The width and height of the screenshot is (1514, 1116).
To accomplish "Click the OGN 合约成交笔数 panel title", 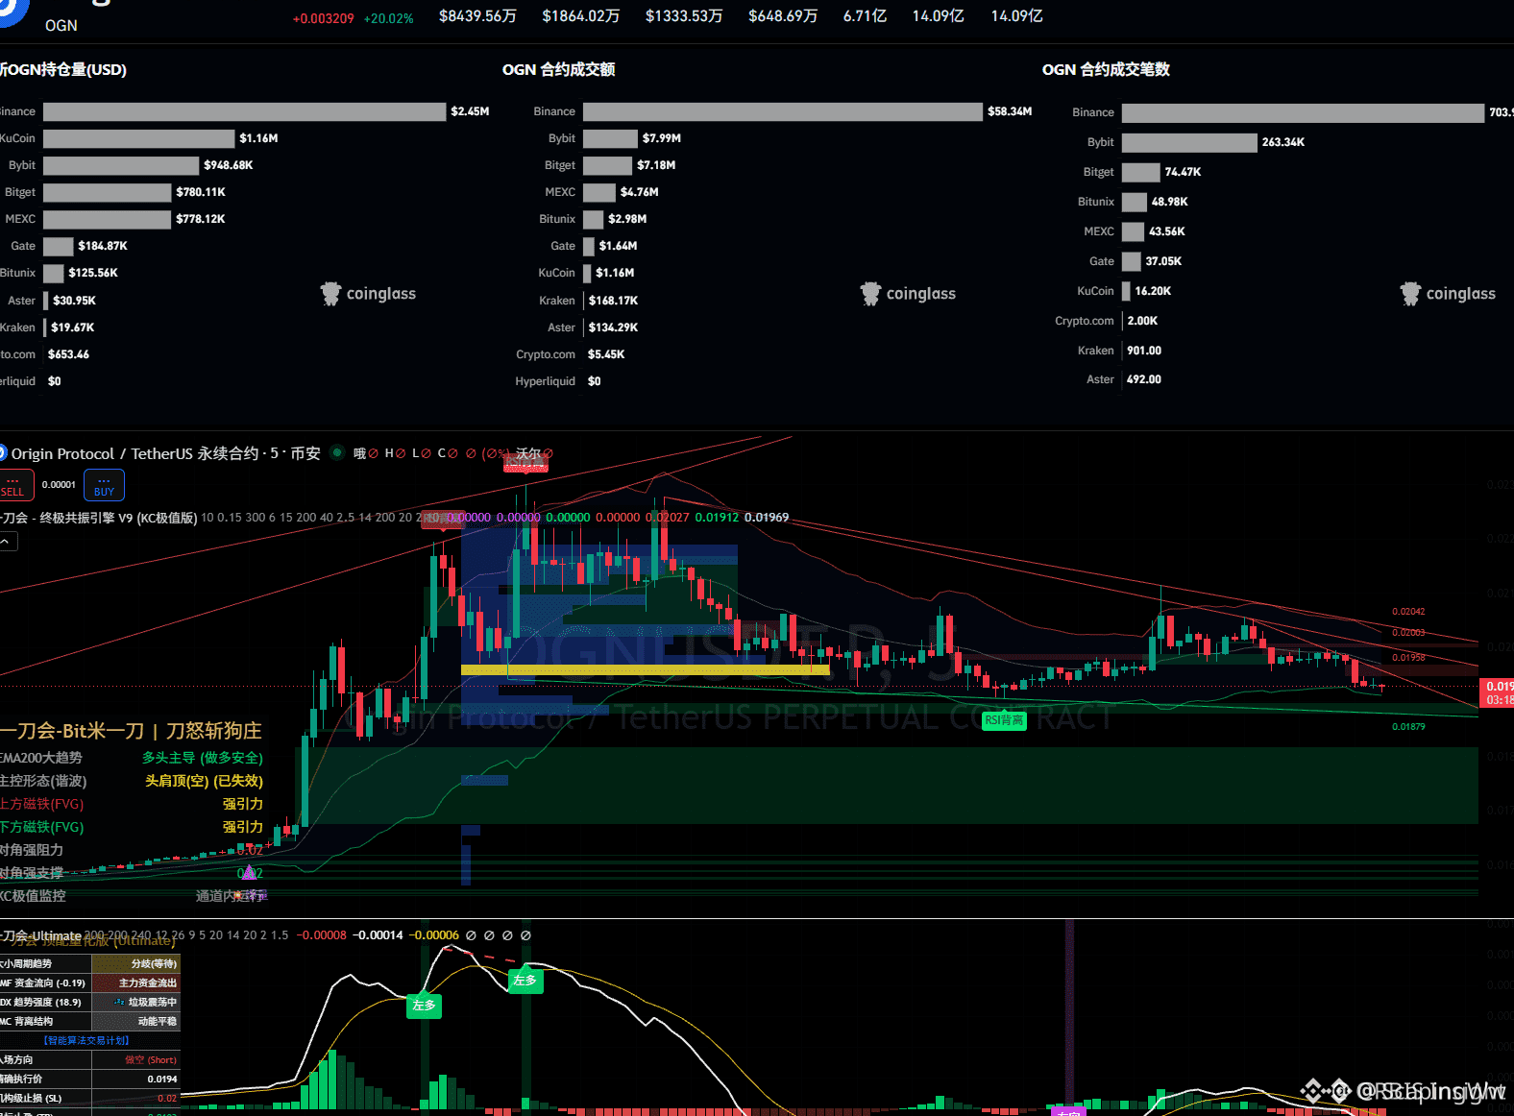I will coord(1106,69).
